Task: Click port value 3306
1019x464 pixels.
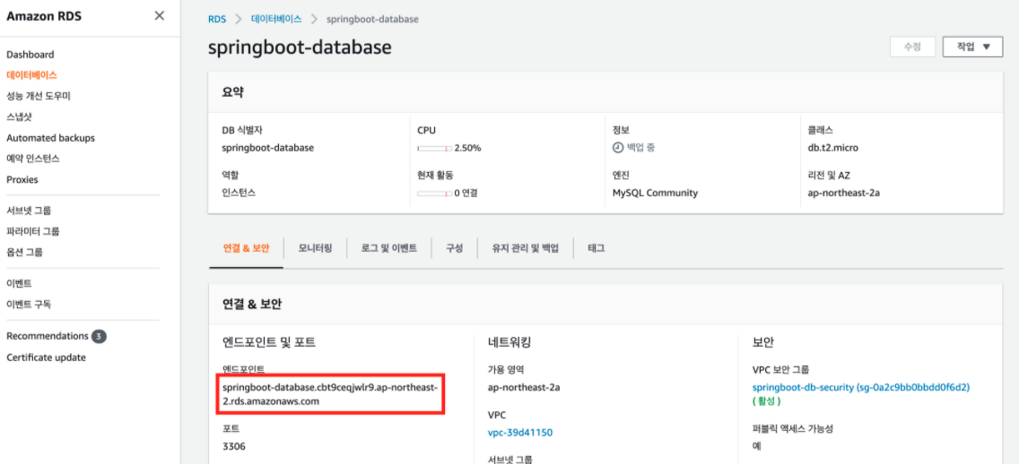Action: coord(234,446)
